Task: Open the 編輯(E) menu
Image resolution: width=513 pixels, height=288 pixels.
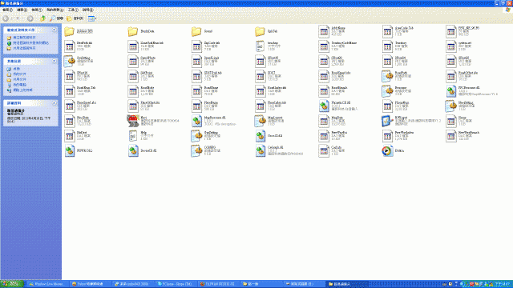Action: (22, 10)
